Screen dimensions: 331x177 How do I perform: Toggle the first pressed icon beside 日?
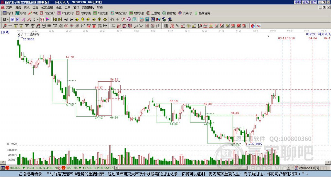click(x=12, y=20)
